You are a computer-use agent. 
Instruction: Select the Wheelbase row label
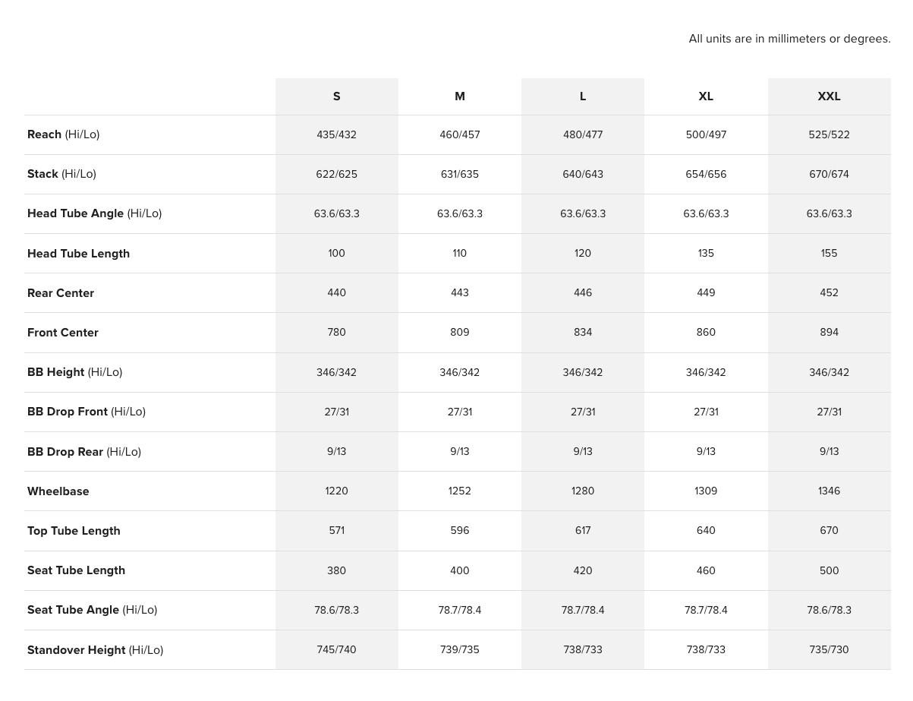(58, 491)
